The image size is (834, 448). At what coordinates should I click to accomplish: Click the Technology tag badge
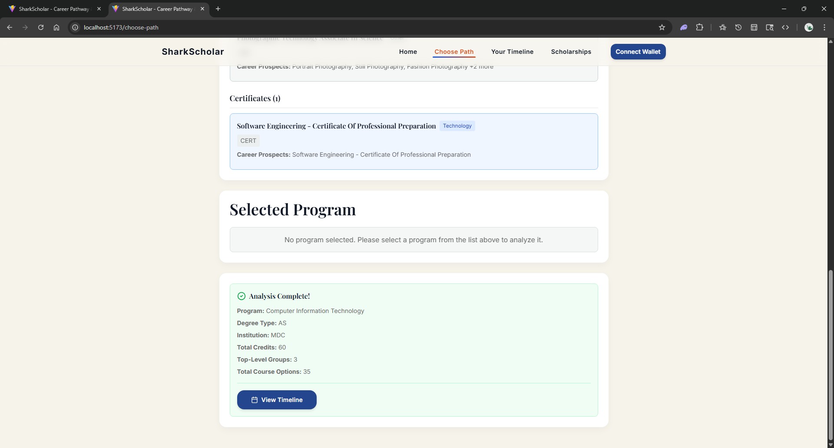[x=457, y=126]
